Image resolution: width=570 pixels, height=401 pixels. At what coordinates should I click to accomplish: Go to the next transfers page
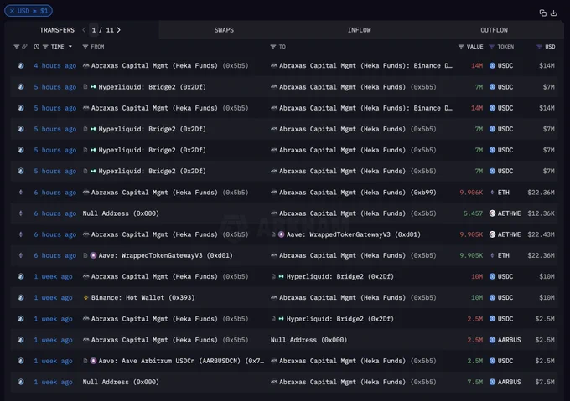[118, 30]
